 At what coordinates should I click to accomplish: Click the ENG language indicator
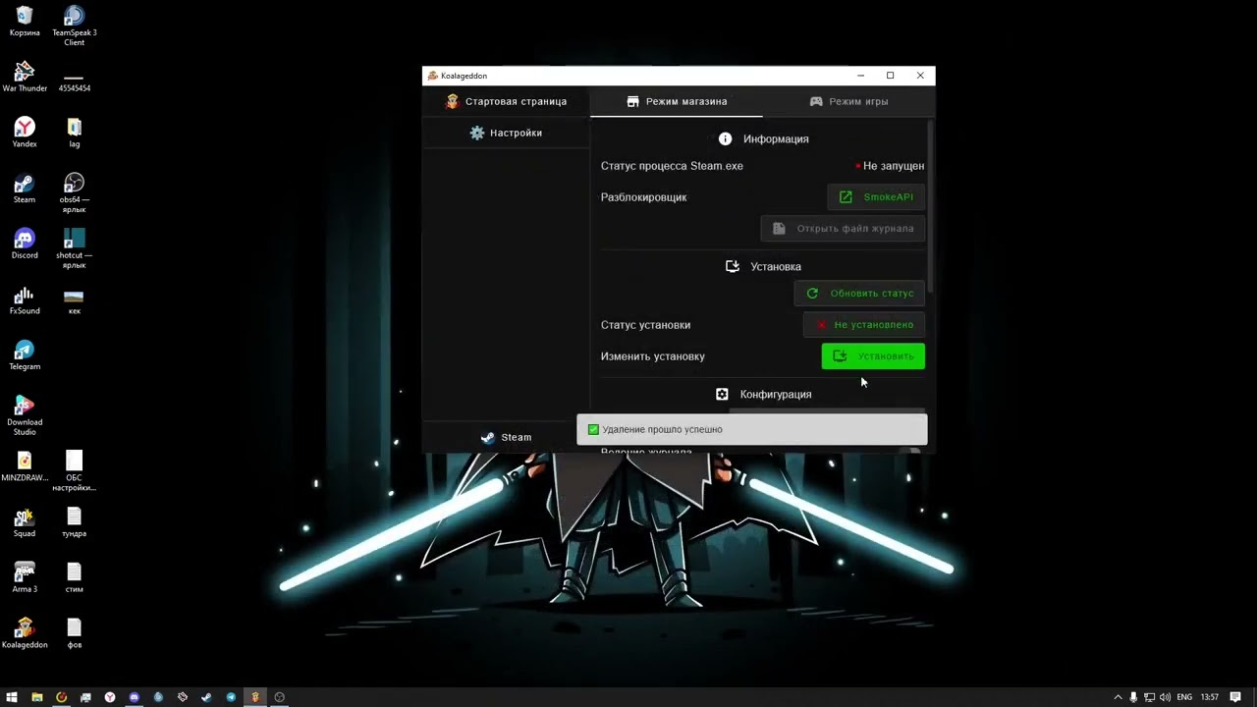tap(1184, 697)
